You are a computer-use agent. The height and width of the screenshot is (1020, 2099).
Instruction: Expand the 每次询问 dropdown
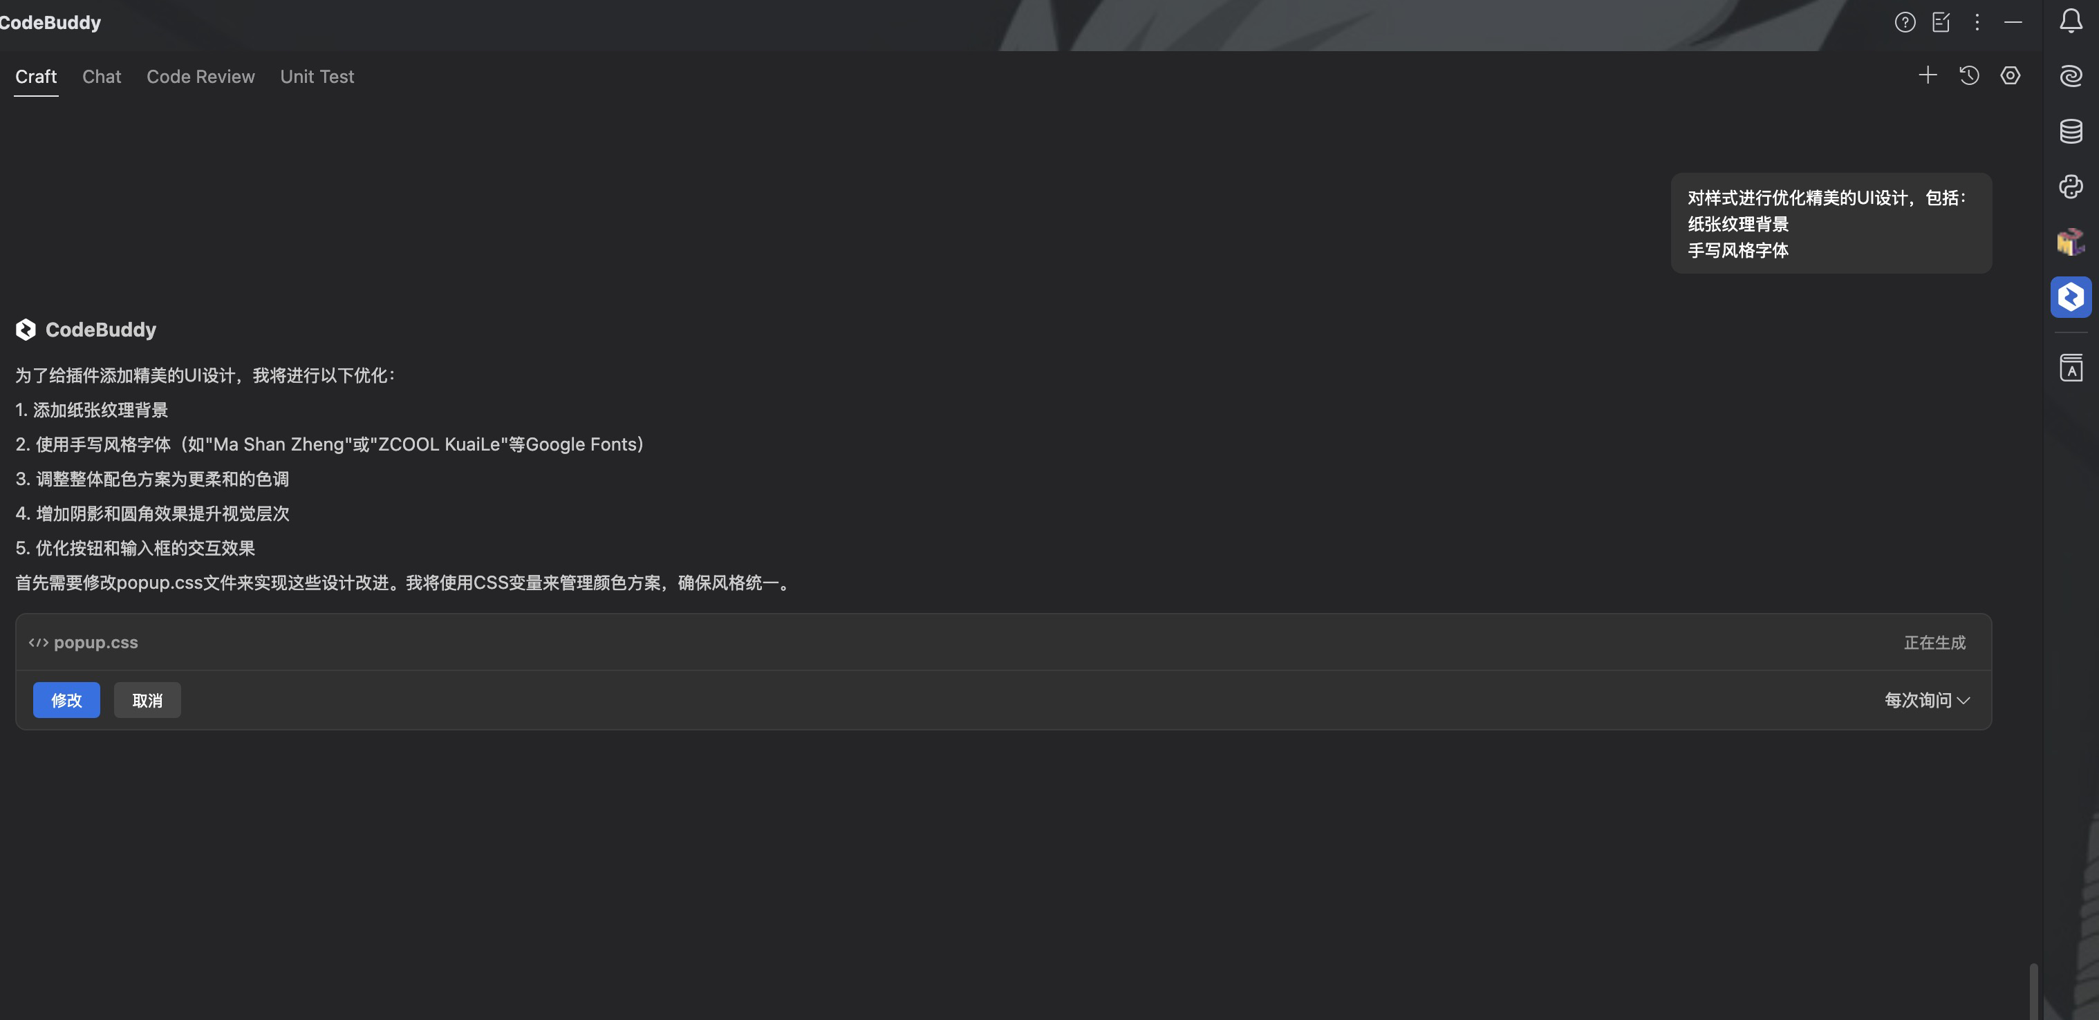tap(1926, 700)
